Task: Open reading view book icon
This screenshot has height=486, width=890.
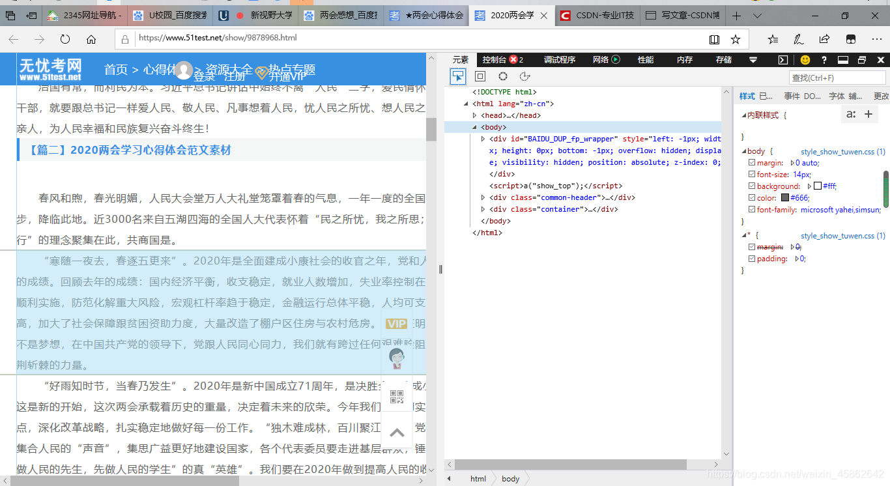Action: point(715,39)
